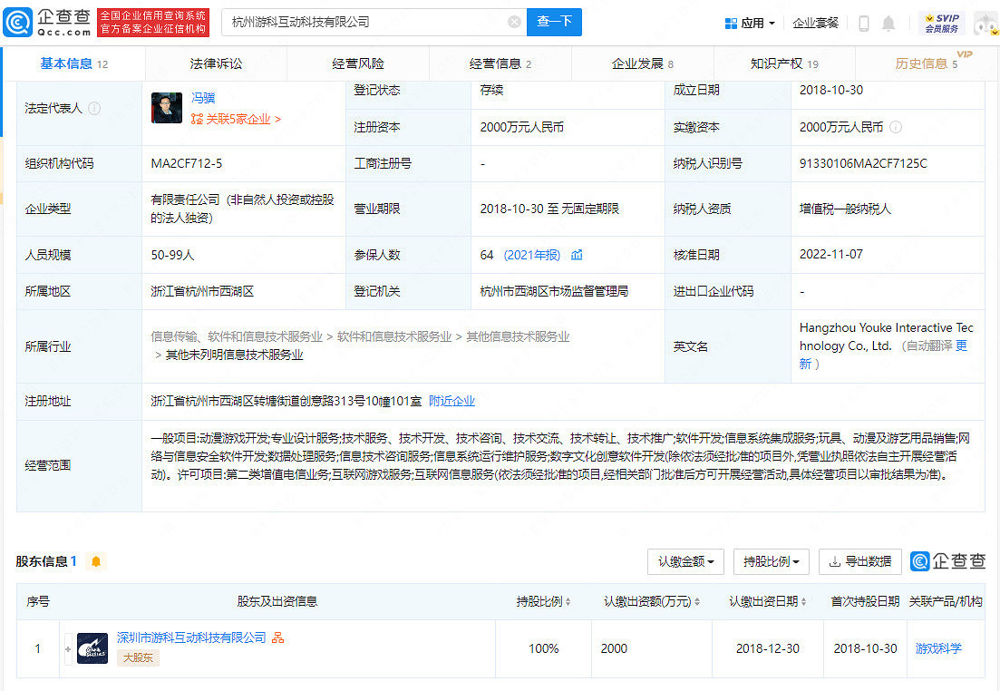The image size is (1000, 691).
Task: Click the bell icon next to 股东信息
Action: [x=93, y=560]
